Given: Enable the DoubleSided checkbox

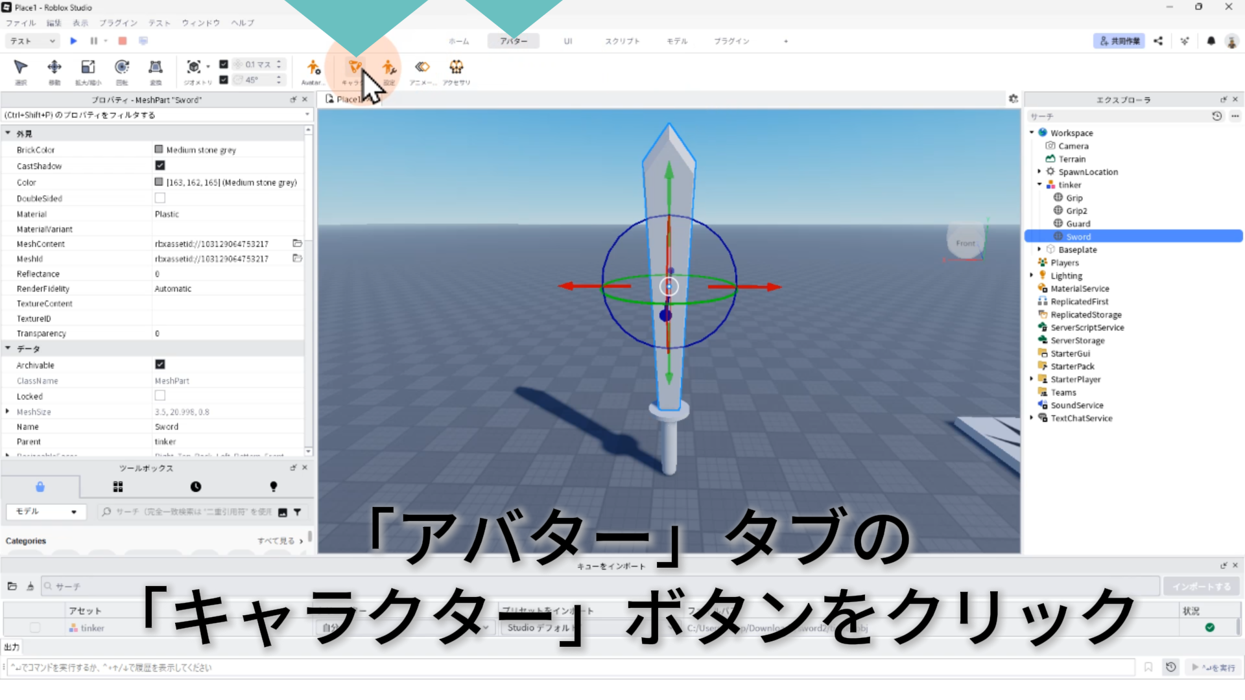Looking at the screenshot, I should click(160, 198).
